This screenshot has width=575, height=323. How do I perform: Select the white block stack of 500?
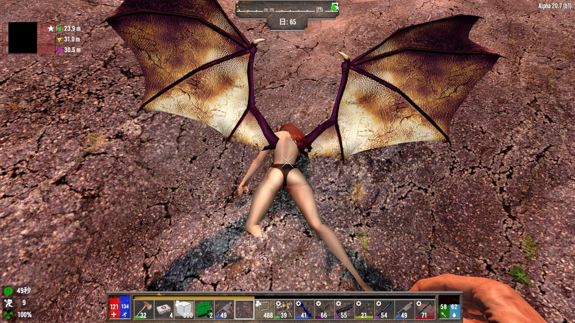(184, 310)
